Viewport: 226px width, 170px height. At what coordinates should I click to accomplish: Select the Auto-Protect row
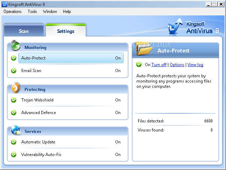71,58
